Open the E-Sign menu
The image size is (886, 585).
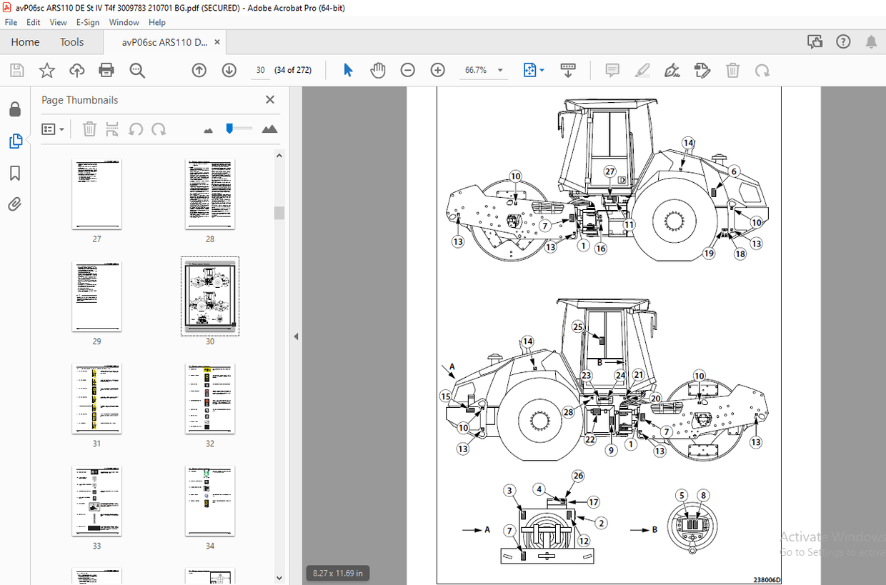(87, 22)
